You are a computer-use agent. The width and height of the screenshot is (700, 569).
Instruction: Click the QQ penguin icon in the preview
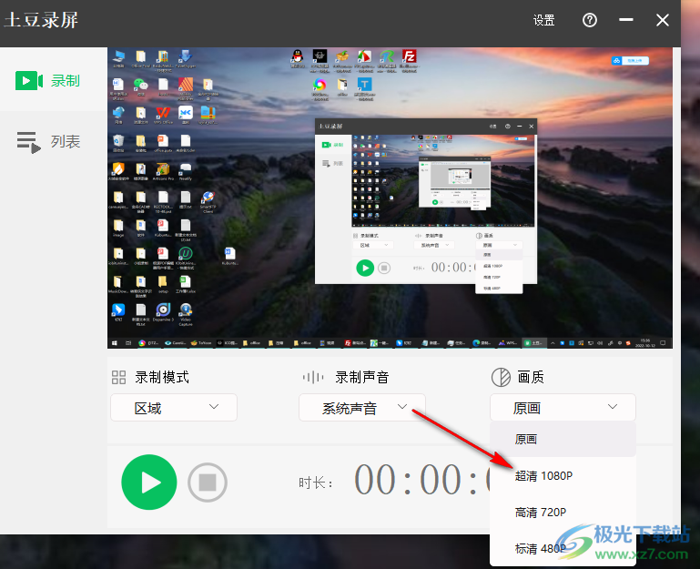click(x=298, y=56)
